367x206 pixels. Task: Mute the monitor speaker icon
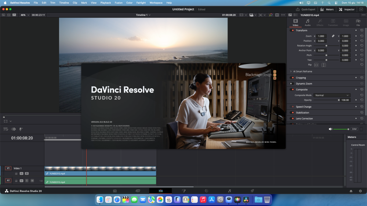click(330, 129)
